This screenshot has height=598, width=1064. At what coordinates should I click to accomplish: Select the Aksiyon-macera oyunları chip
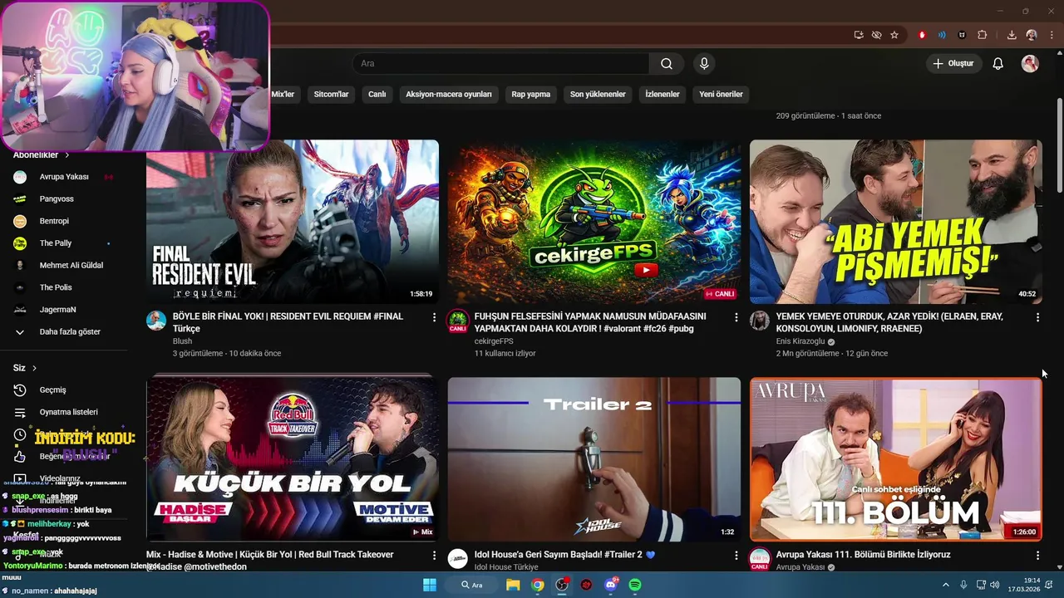449,95
